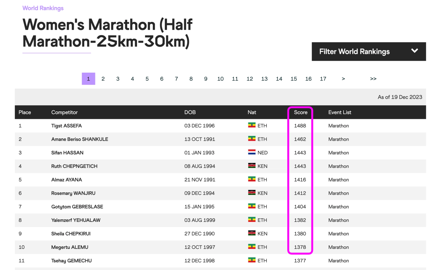Click the DOB column header
Screen dimensions: 439x270
(x=190, y=112)
